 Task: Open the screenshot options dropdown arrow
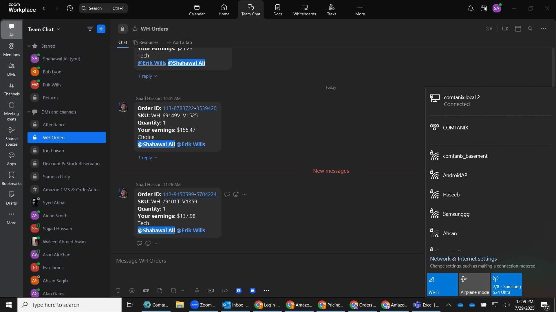pos(183,291)
